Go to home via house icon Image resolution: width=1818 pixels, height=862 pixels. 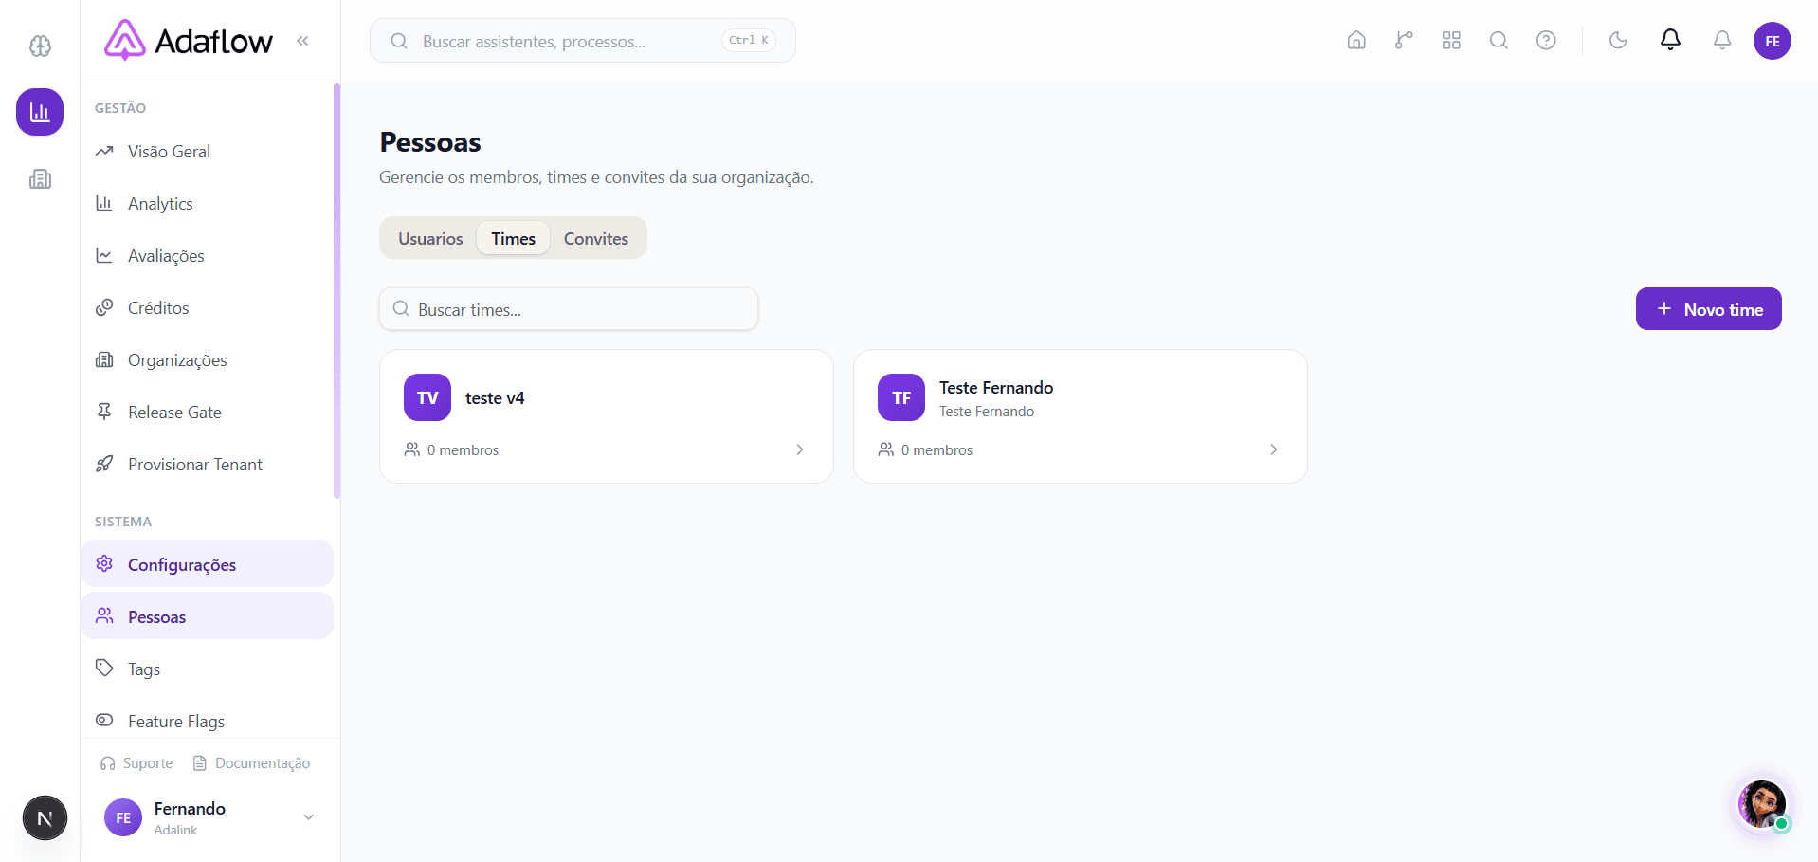pyautogui.click(x=1356, y=40)
